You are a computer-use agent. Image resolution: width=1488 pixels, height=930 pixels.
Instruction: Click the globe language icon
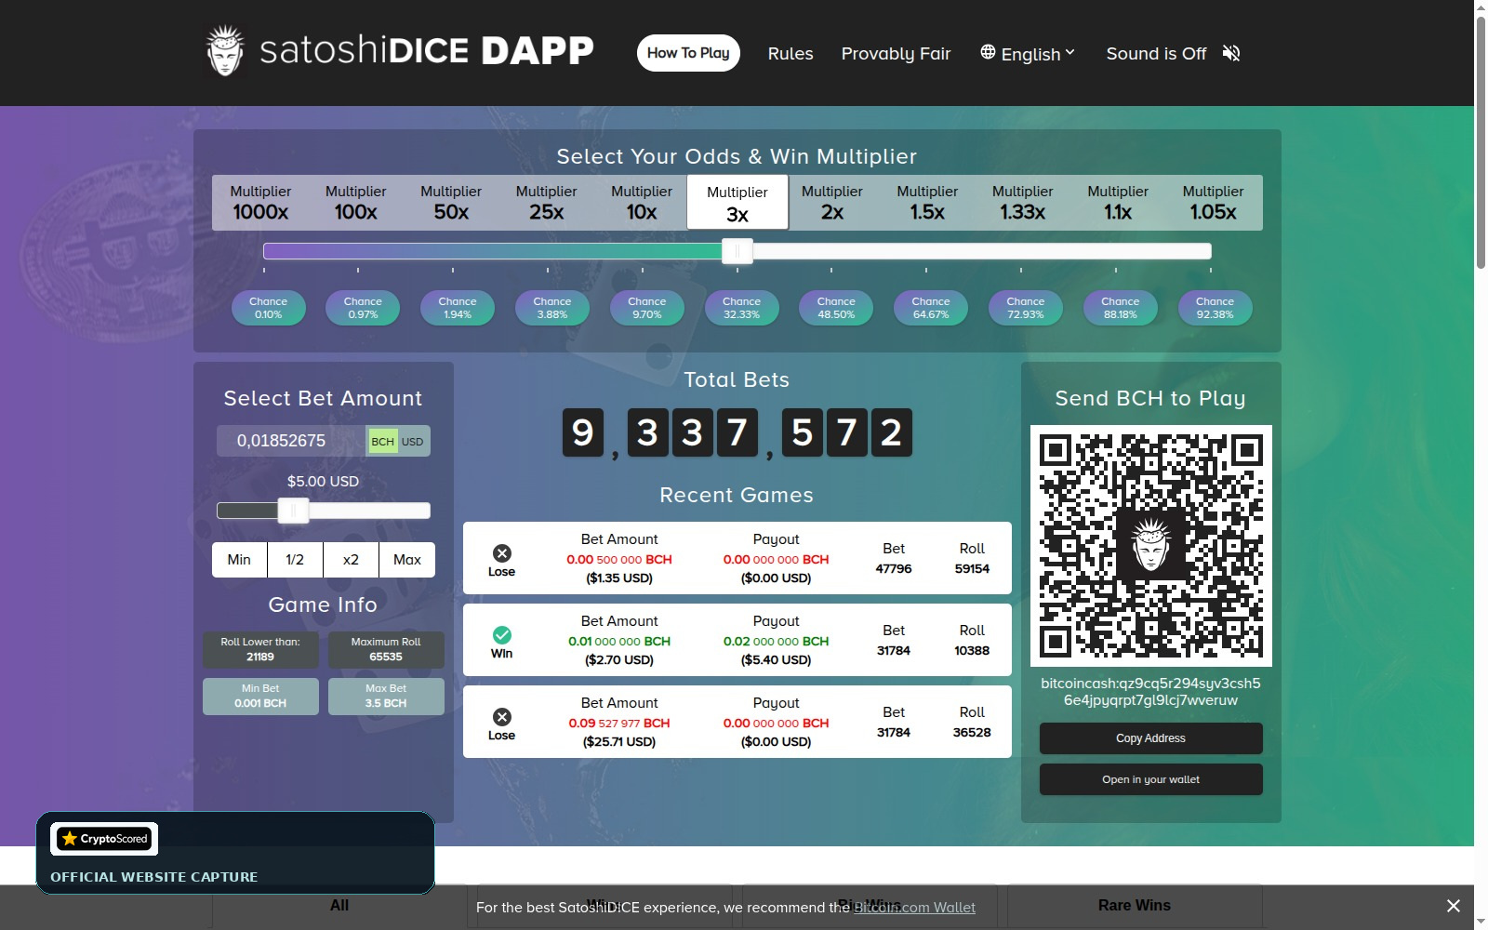988,52
